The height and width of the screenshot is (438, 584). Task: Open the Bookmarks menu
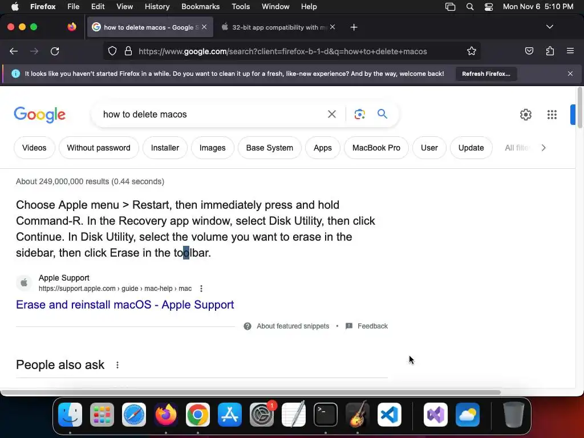tap(200, 6)
